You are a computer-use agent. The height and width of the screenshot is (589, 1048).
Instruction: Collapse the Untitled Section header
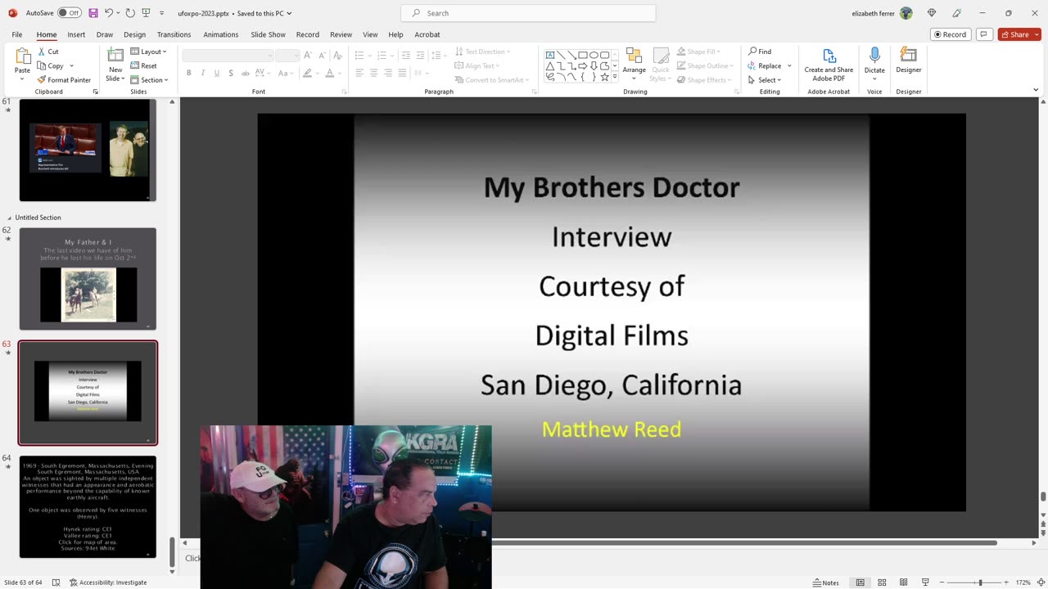click(x=10, y=218)
